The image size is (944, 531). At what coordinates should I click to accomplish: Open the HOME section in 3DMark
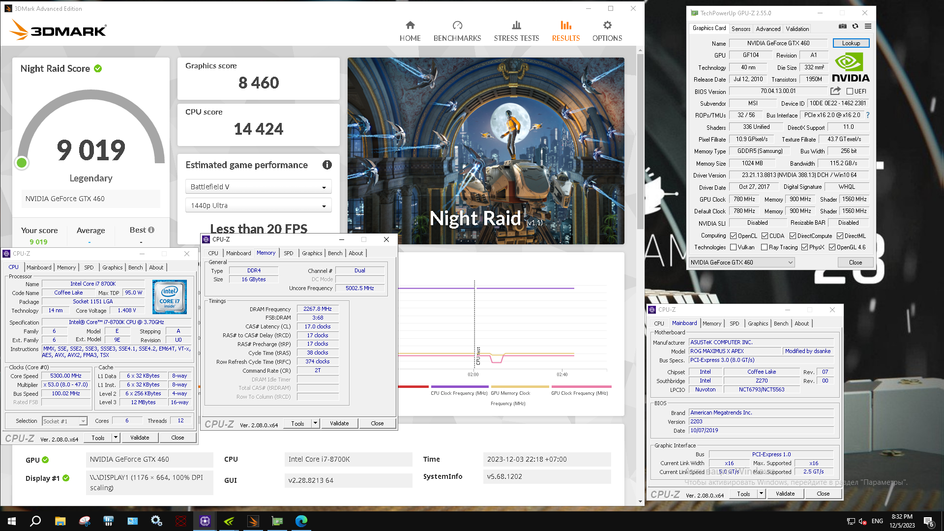click(x=410, y=31)
